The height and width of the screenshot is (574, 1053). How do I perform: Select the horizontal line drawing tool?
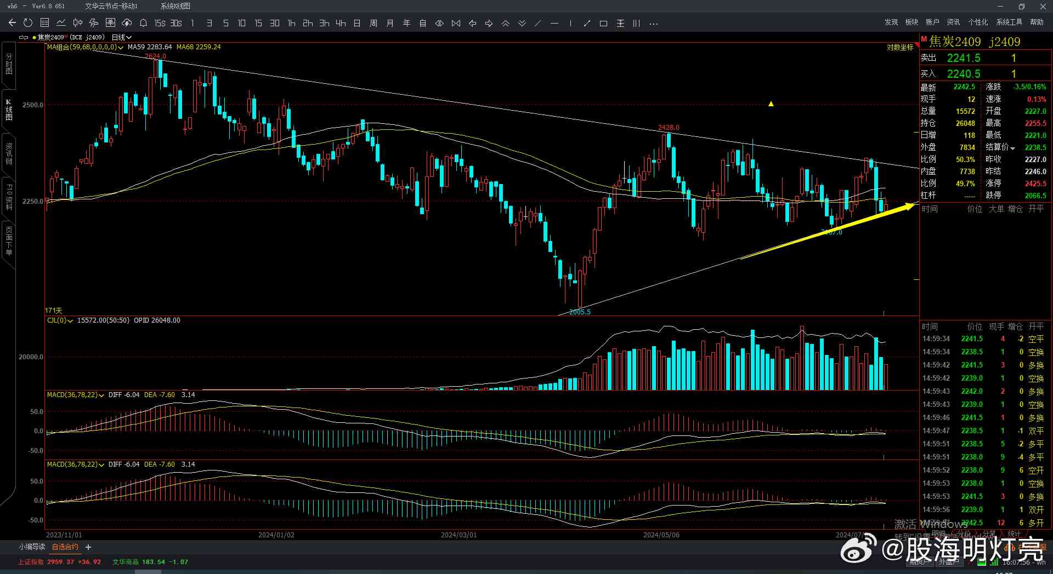coord(554,23)
